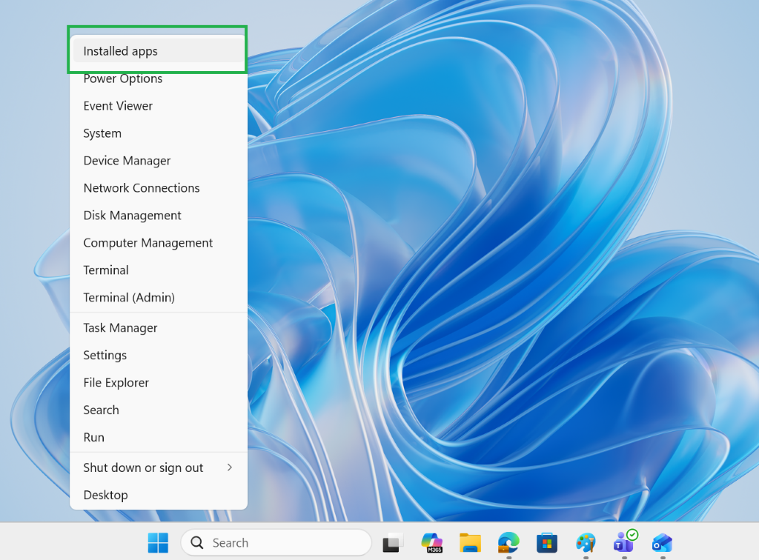Viewport: 759px width, 560px height.
Task: Choose File Explorer in the context menu
Action: click(159, 382)
